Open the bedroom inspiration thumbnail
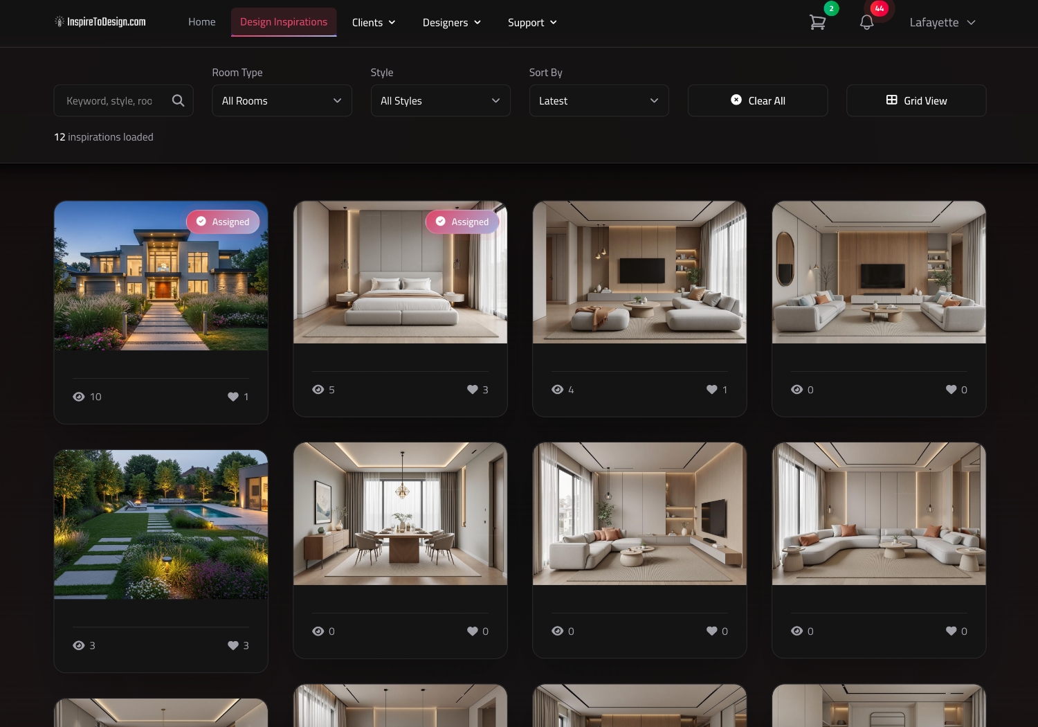The width and height of the screenshot is (1038, 727). pos(401,272)
